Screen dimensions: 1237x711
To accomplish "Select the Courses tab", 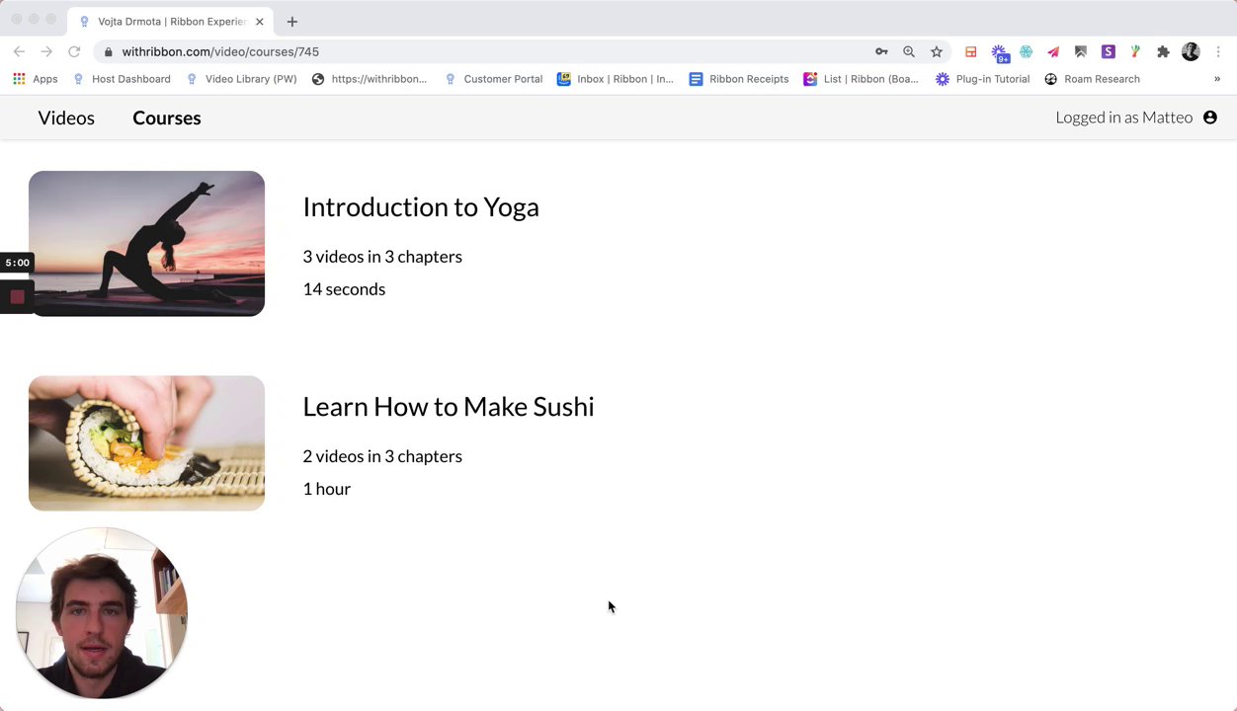I will [x=167, y=118].
